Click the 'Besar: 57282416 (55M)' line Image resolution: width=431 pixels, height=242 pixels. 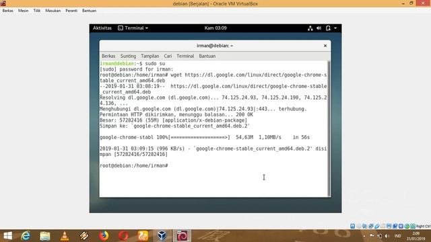click(173, 120)
